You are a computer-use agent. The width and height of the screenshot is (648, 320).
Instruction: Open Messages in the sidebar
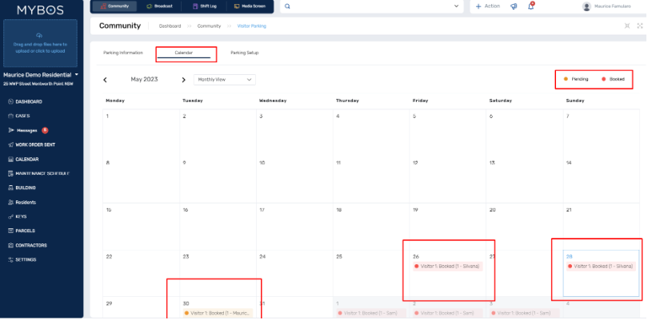click(27, 130)
